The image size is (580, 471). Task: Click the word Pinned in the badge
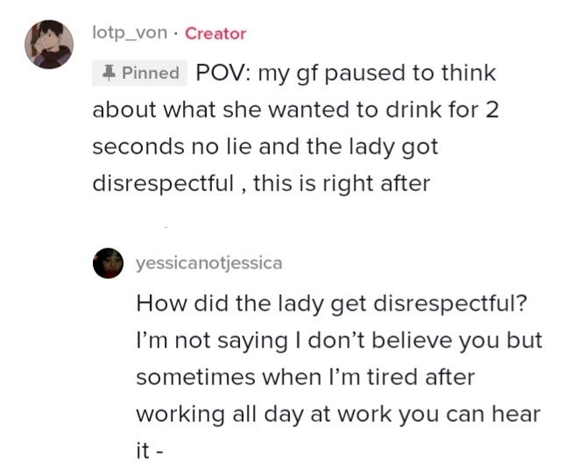150,74
